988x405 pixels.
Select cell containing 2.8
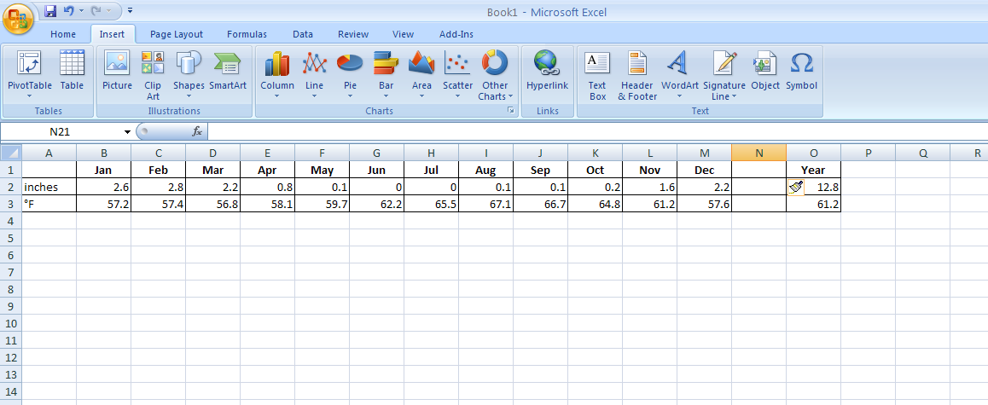tap(159, 187)
